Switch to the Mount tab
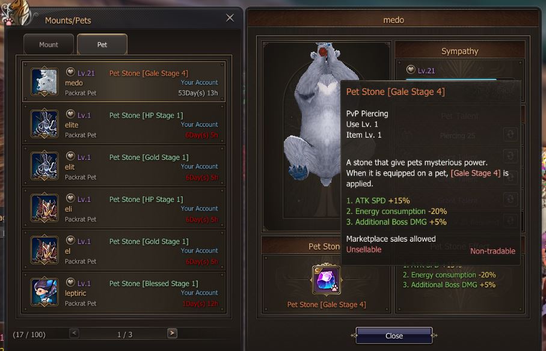 (49, 44)
